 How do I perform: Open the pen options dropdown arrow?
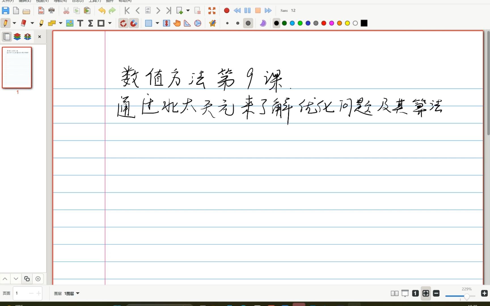tap(14, 23)
